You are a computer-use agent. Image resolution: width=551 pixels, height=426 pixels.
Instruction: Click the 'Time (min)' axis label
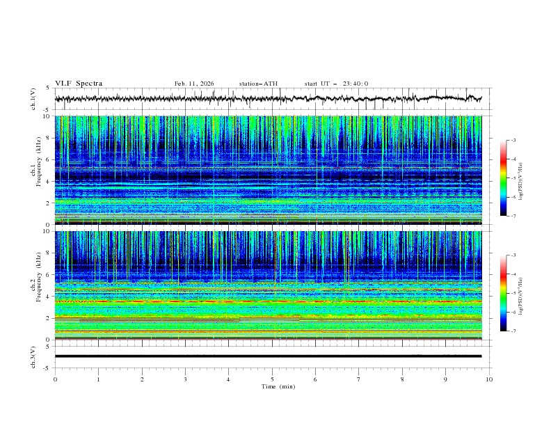(278, 386)
